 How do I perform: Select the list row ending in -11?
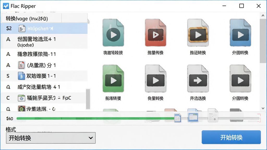click(x=44, y=54)
